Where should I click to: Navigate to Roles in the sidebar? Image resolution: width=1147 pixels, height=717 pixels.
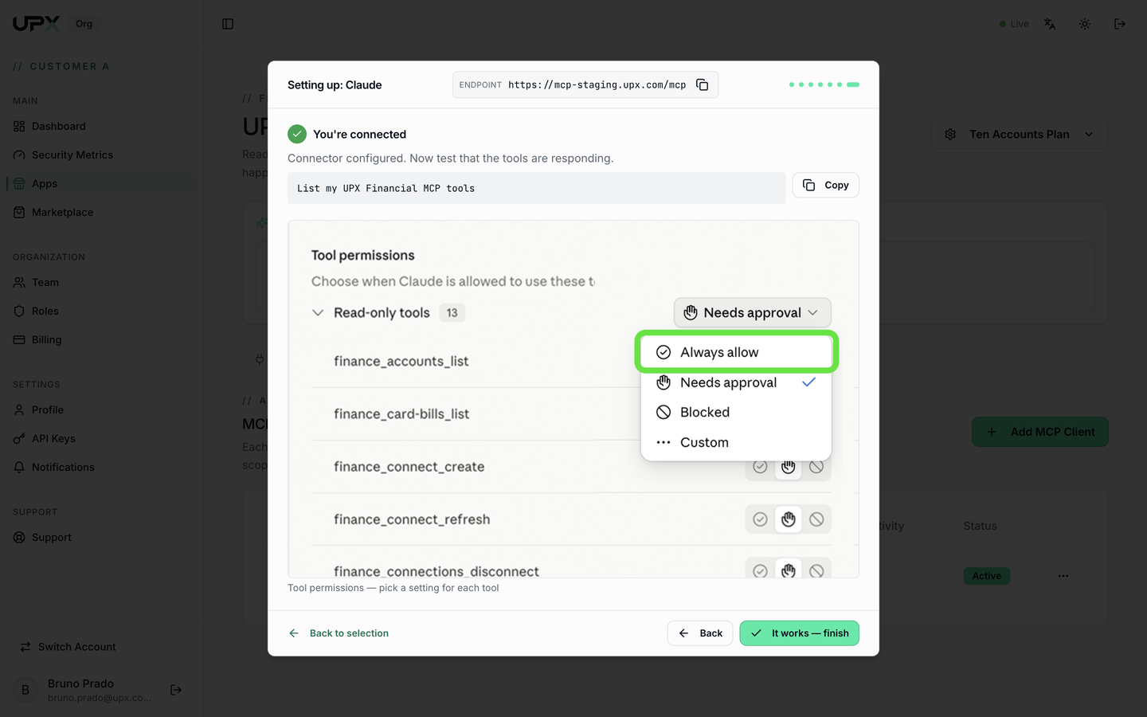pyautogui.click(x=101, y=311)
